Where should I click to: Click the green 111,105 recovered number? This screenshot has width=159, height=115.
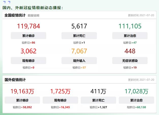pyautogui.click(x=130, y=26)
